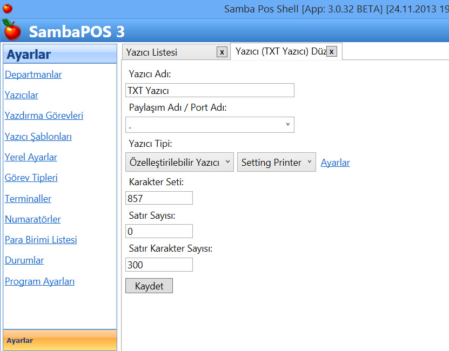Open the Ayarlar link next to Setting Printer
This screenshot has width=449, height=351.
335,163
